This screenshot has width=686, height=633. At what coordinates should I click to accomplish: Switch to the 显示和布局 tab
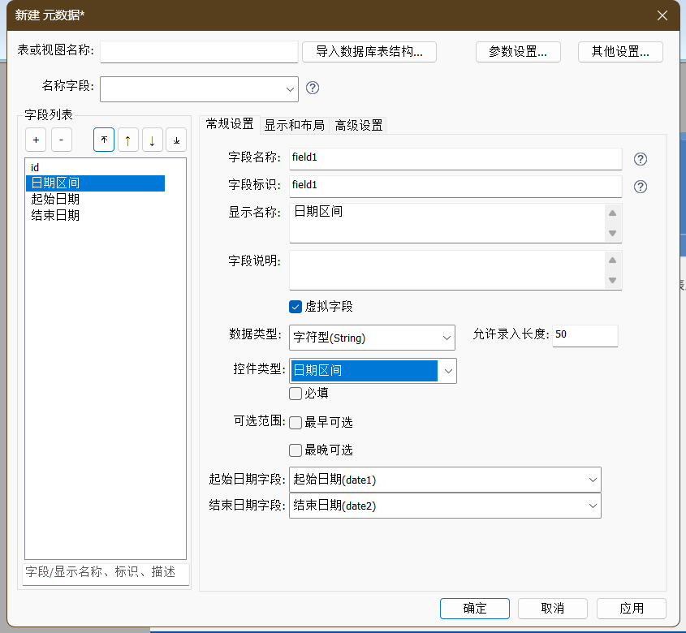pos(294,125)
